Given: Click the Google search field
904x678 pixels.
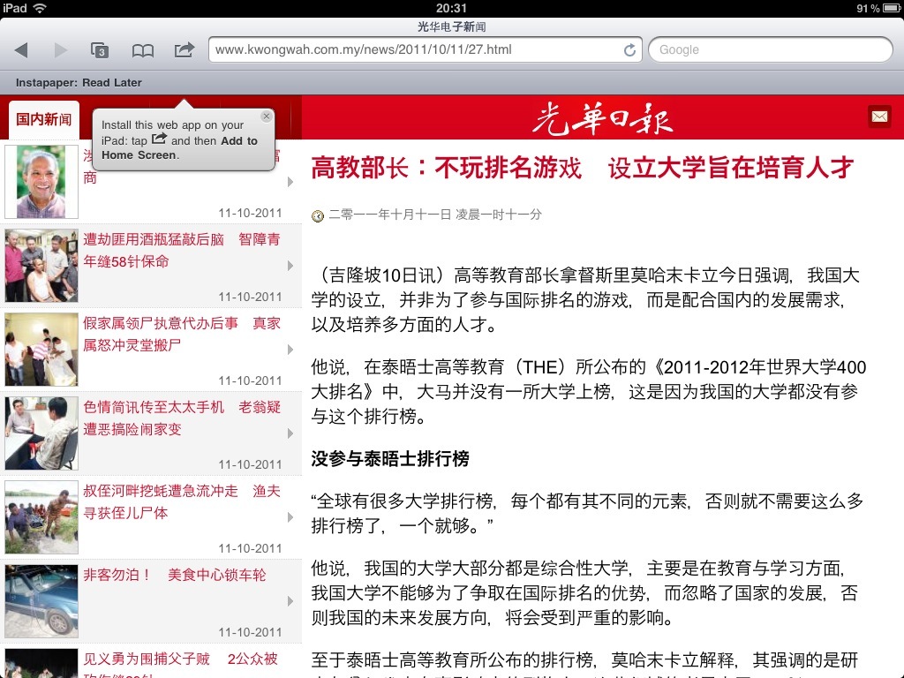Looking at the screenshot, I should click(x=770, y=49).
